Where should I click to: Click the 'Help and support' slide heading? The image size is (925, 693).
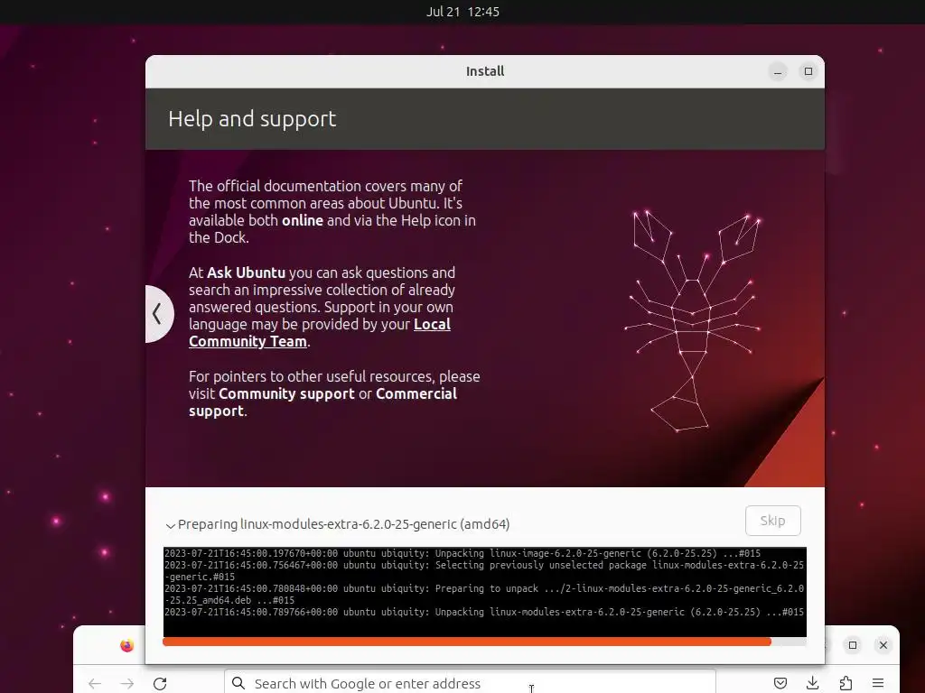253,119
